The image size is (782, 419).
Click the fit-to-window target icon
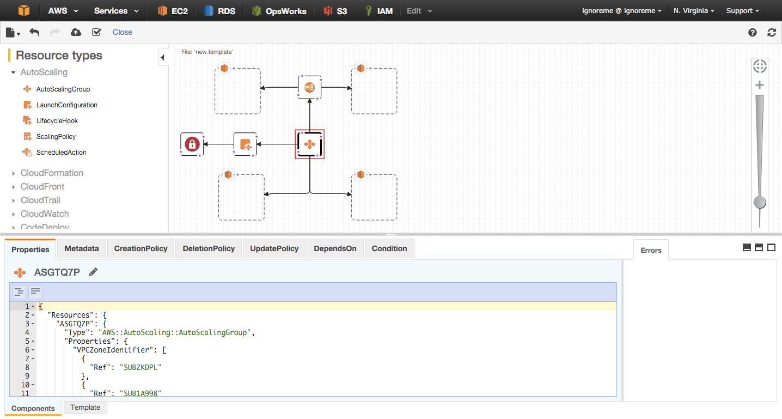760,66
